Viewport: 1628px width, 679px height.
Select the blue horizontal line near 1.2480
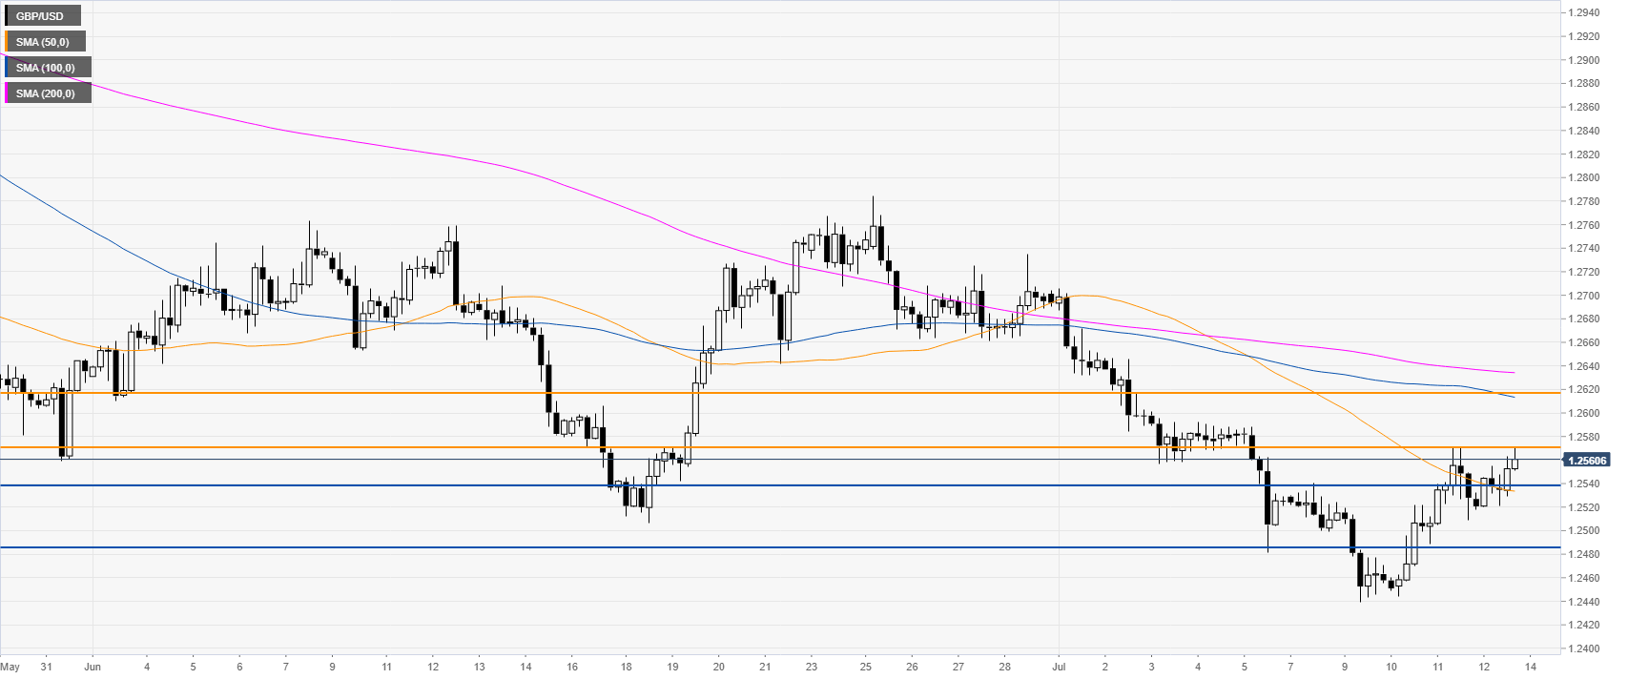coord(763,547)
